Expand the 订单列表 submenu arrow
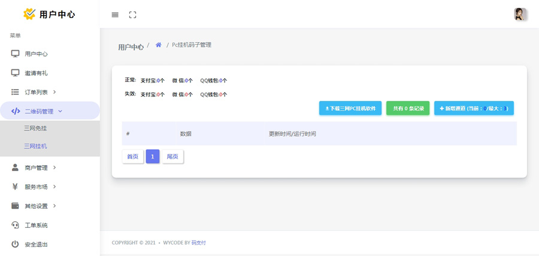 pos(54,92)
